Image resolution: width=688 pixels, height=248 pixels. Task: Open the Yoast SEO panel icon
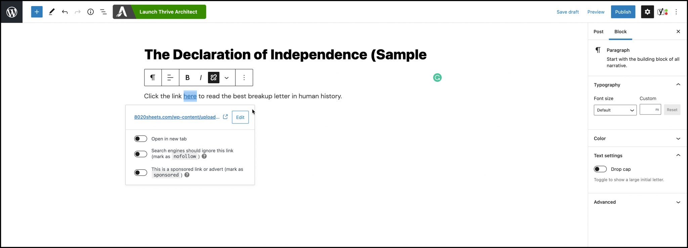[662, 12]
